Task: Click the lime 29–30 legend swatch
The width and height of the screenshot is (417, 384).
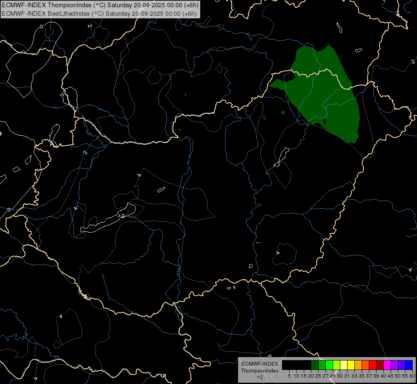Action: [x=336, y=365]
